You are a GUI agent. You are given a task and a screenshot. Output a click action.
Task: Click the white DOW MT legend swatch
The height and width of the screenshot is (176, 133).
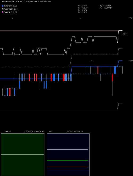(x=3, y=9)
